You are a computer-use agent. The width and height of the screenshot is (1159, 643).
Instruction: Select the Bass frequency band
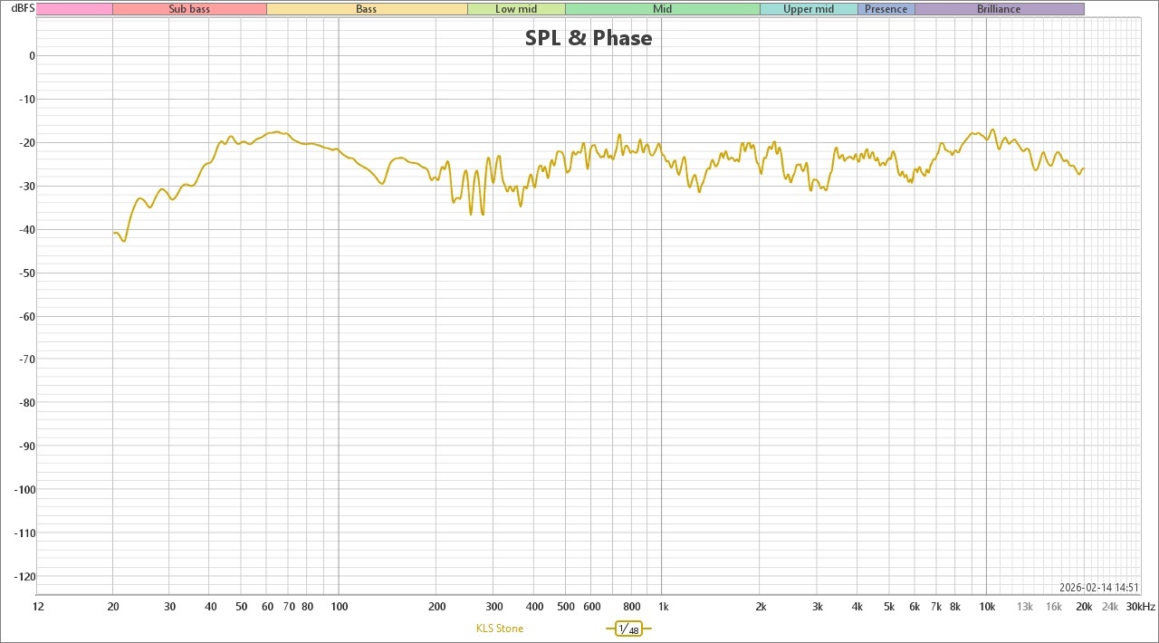tap(367, 9)
